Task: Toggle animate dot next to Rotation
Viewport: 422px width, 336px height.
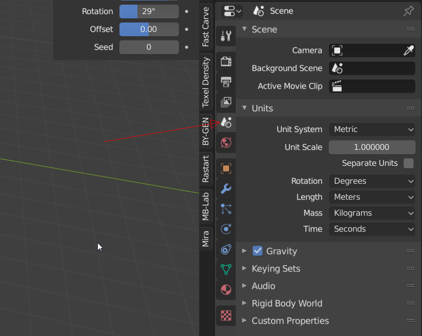Action: click(186, 12)
